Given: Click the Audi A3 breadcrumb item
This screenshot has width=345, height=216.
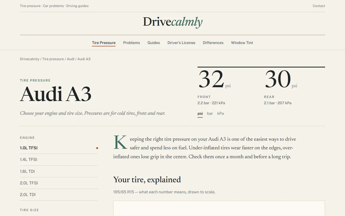Looking at the screenshot, I should [84, 59].
